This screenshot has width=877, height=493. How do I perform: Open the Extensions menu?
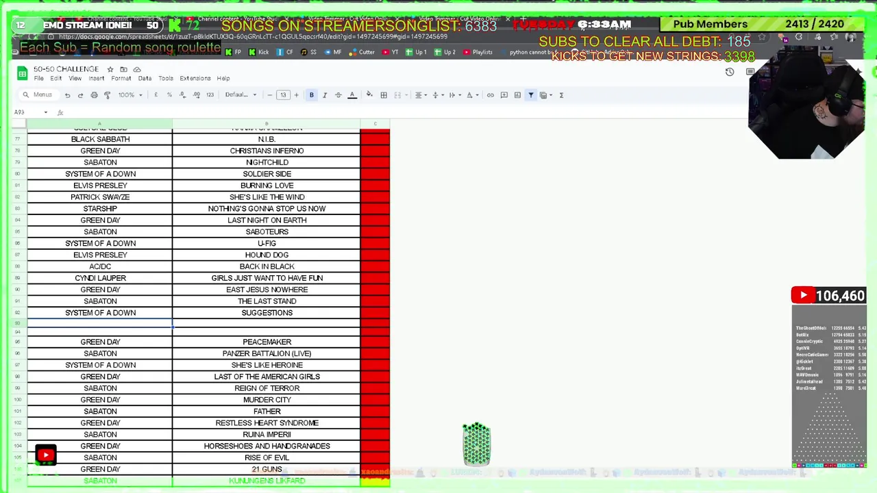point(195,78)
